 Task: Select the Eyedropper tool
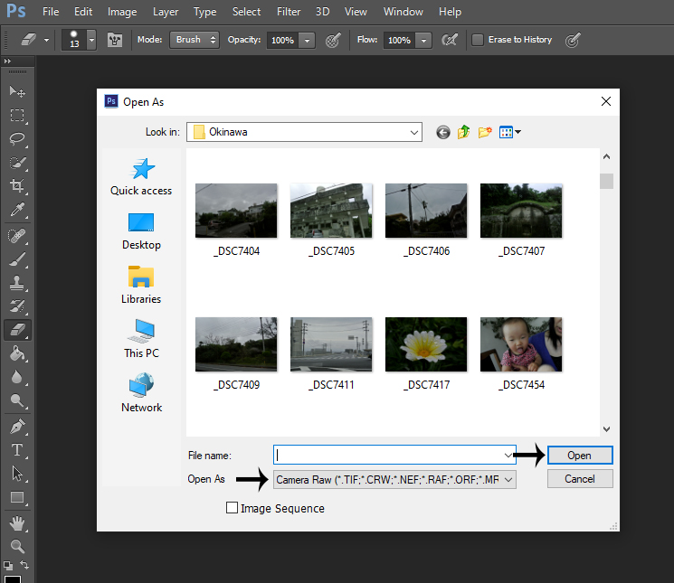[16, 210]
